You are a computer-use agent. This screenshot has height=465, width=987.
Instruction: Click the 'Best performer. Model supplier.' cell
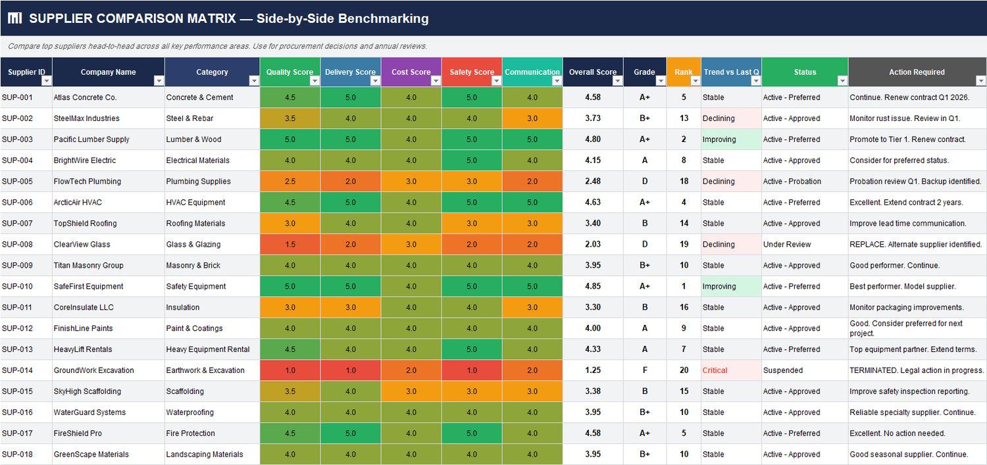point(917,287)
